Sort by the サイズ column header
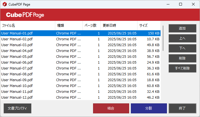 (149, 26)
